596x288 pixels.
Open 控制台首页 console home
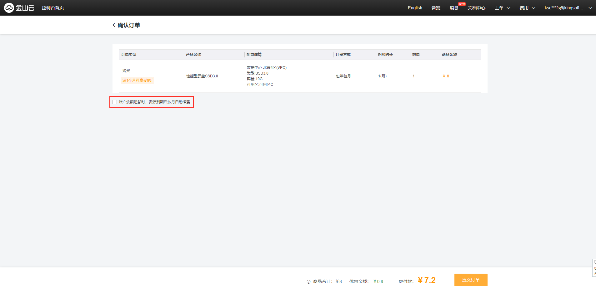[x=53, y=8]
